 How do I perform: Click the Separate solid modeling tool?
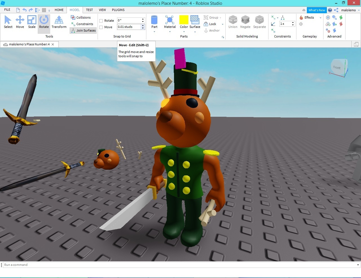pyautogui.click(x=259, y=22)
